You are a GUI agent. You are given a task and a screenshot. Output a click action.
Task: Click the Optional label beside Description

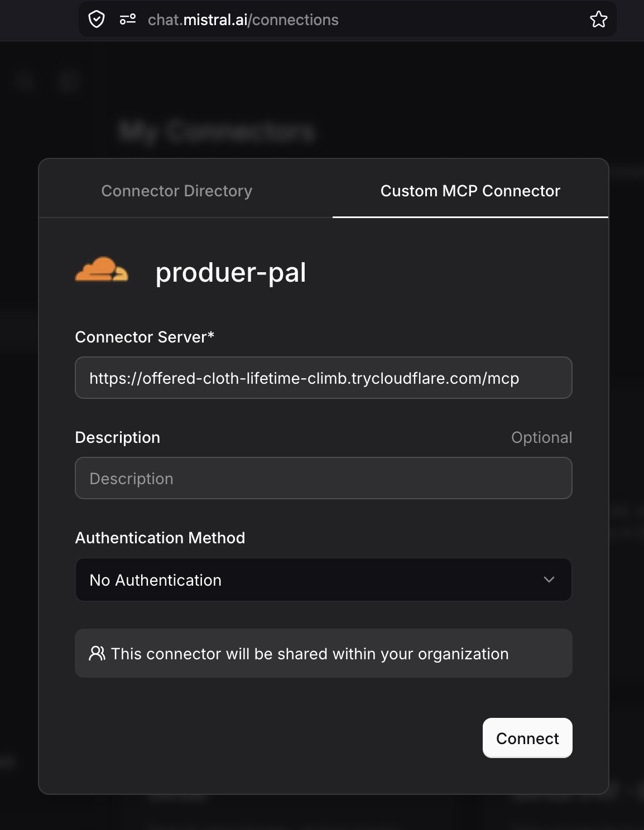coord(541,437)
